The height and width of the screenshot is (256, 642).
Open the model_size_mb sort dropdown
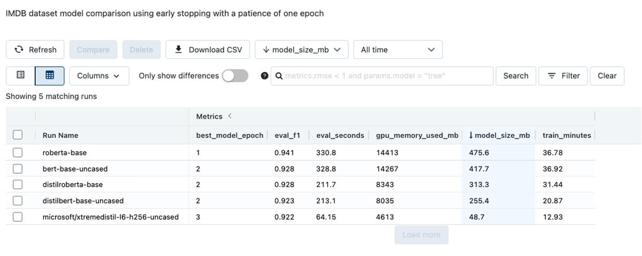301,50
